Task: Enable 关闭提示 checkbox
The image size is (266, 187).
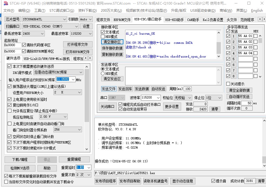Action: (x=228, y=84)
